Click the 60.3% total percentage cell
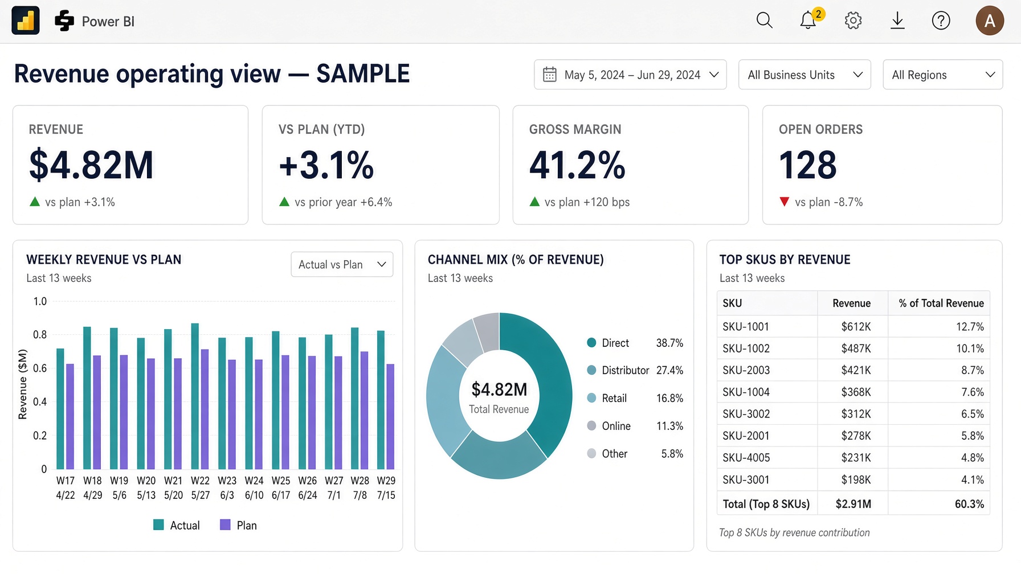 (x=969, y=504)
